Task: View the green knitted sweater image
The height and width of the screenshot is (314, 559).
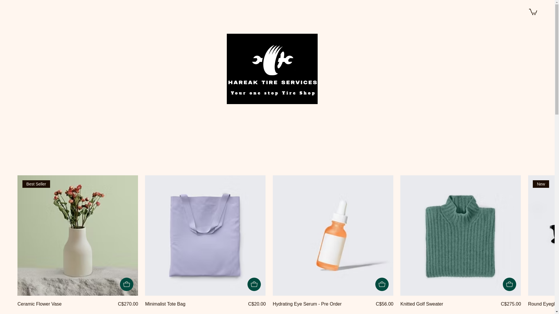Action: [461, 235]
